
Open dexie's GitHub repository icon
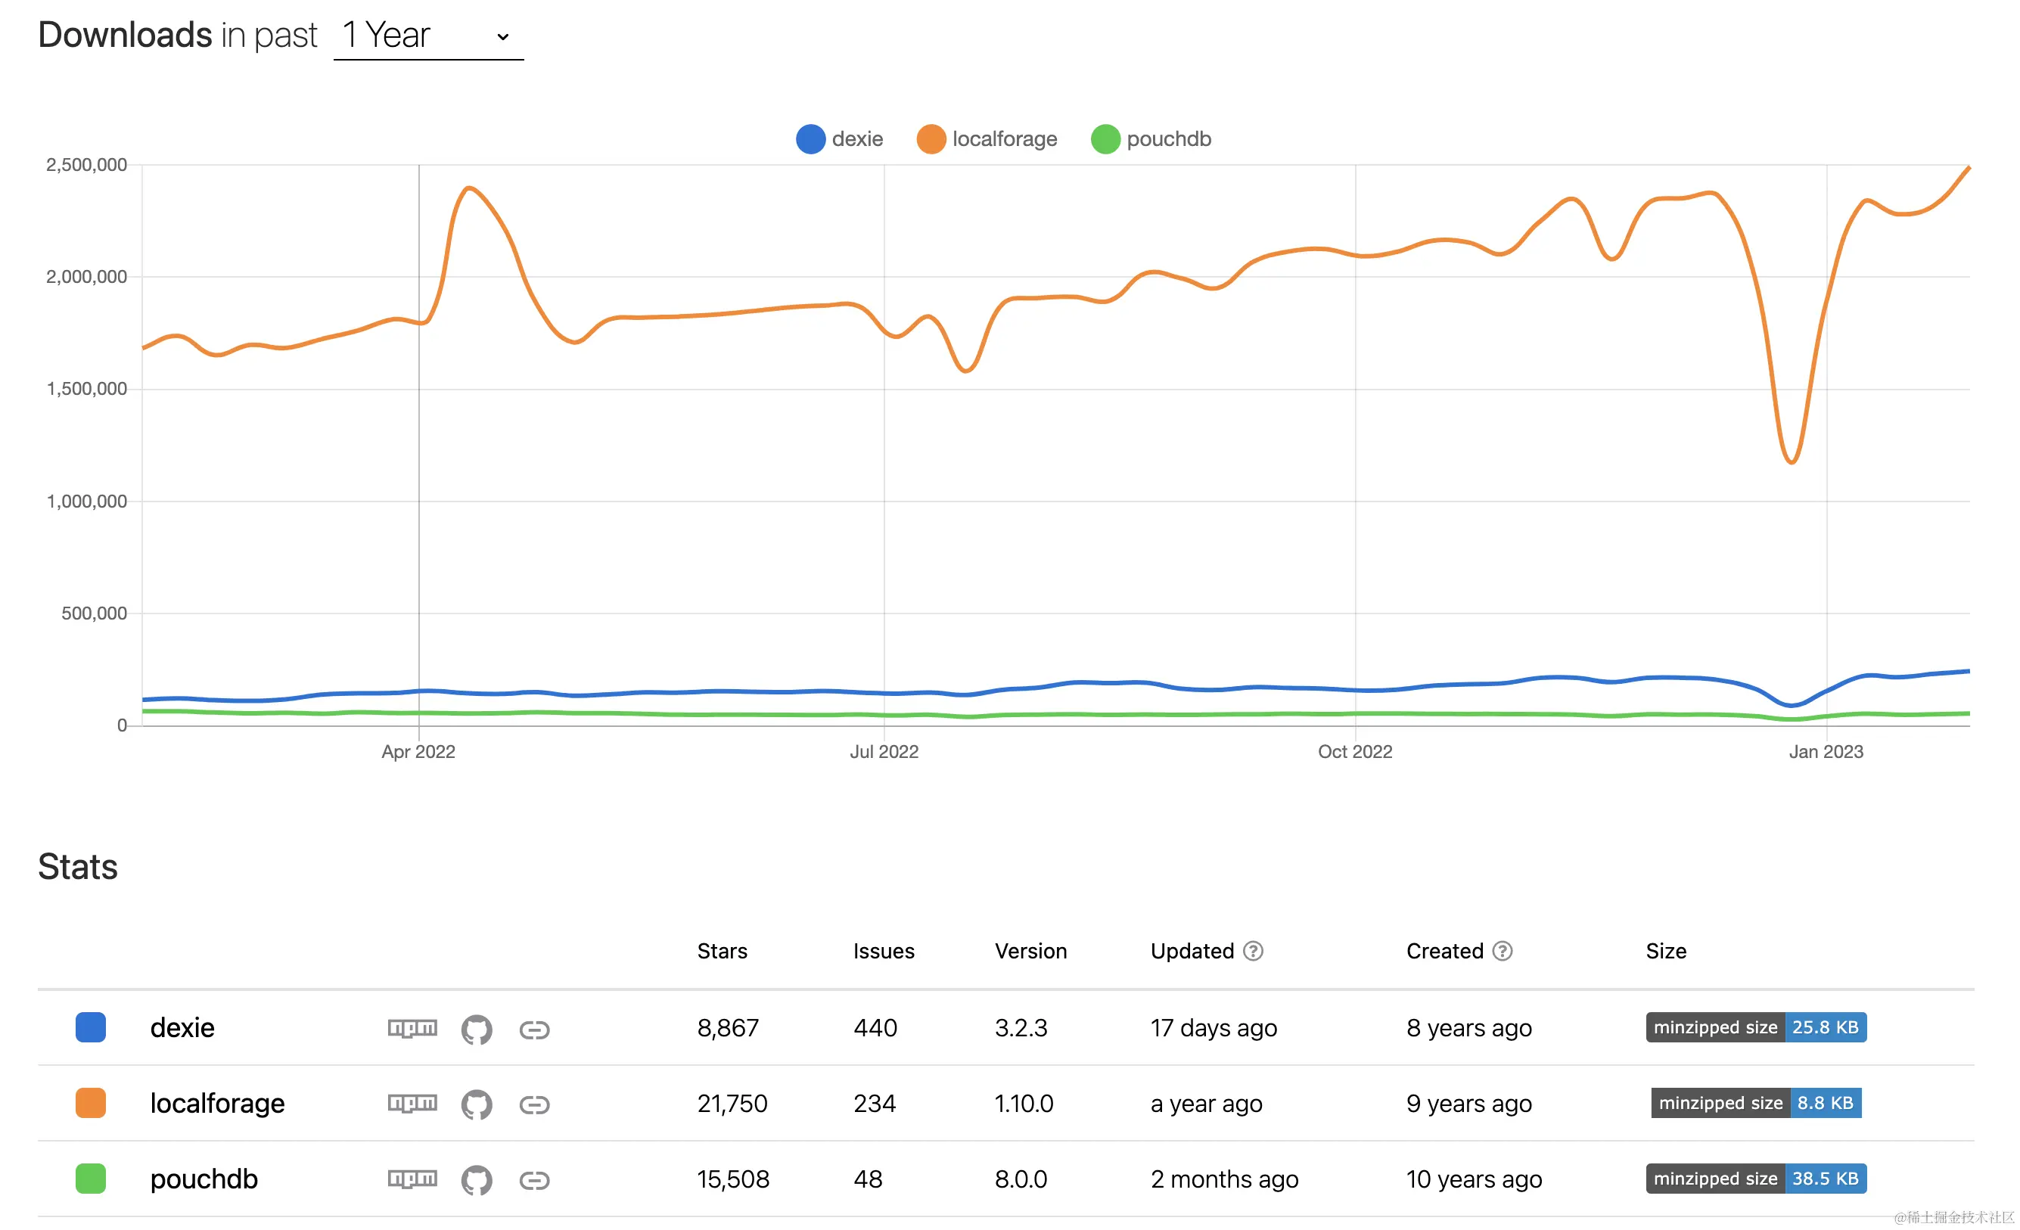tap(477, 1030)
